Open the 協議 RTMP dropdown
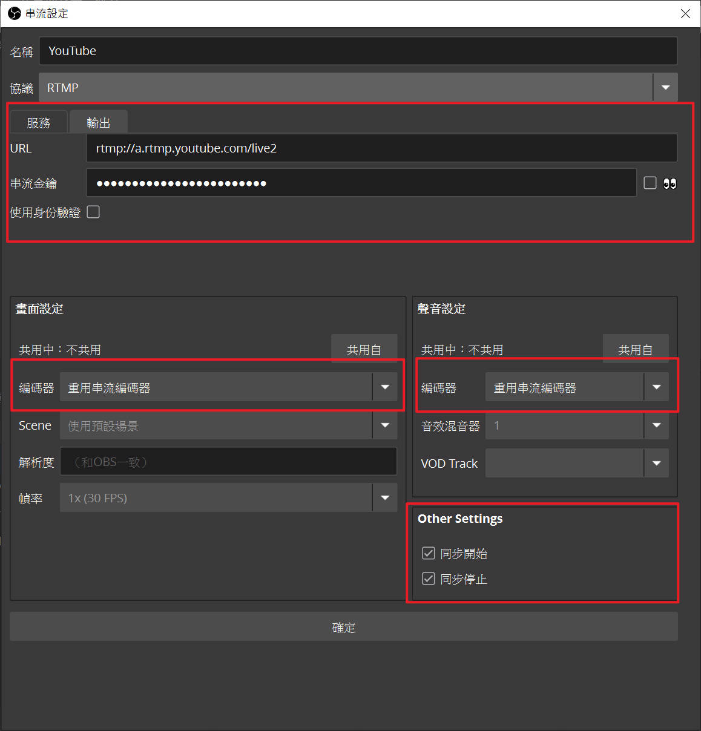 665,88
